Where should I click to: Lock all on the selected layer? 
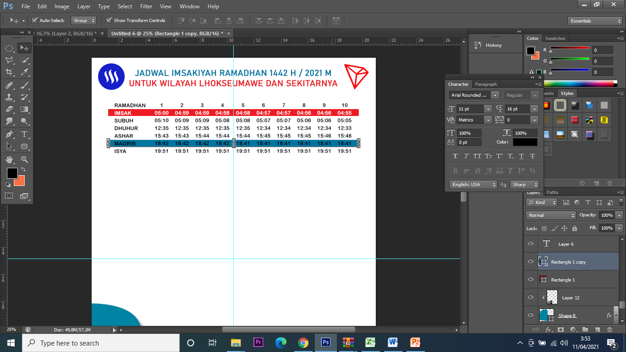(575, 228)
